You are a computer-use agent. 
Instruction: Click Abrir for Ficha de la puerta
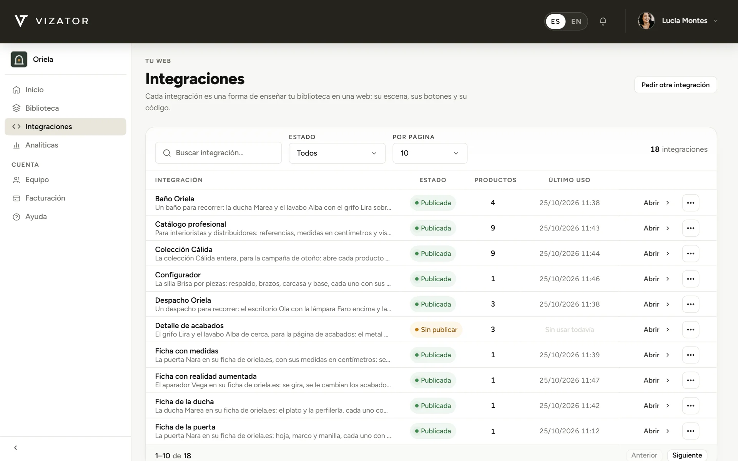tap(657, 431)
